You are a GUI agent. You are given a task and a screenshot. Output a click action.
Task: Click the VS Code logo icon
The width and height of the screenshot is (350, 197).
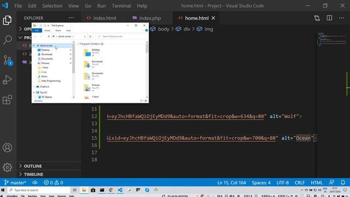click(5, 5)
